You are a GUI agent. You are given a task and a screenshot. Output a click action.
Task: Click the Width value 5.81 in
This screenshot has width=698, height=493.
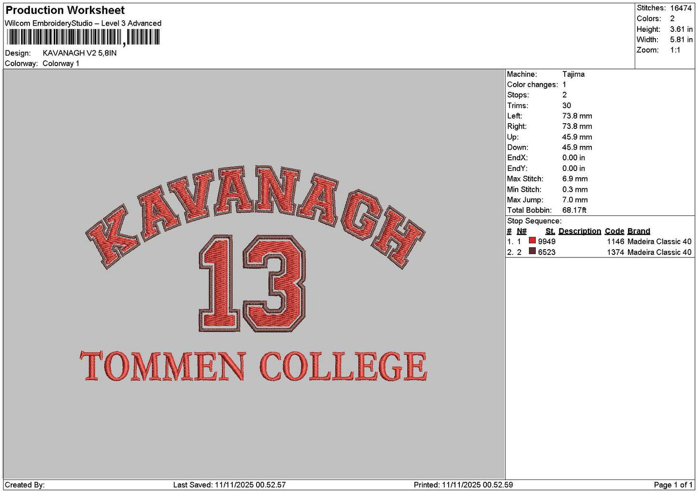tap(681, 40)
